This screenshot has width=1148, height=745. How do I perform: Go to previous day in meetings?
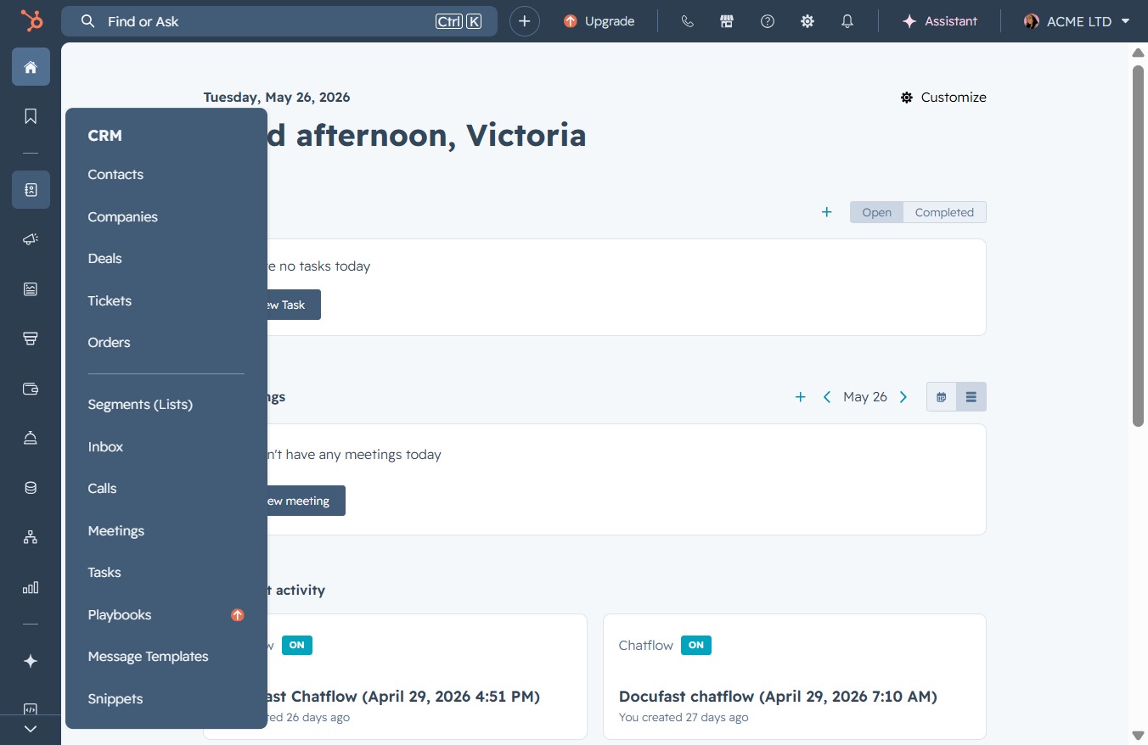tap(827, 397)
